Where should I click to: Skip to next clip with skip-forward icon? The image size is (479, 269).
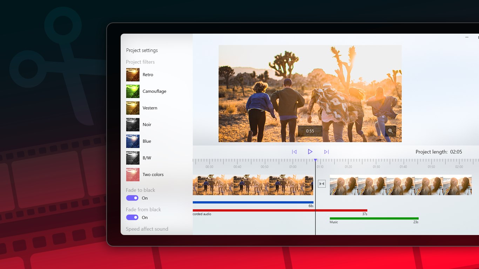[326, 152]
